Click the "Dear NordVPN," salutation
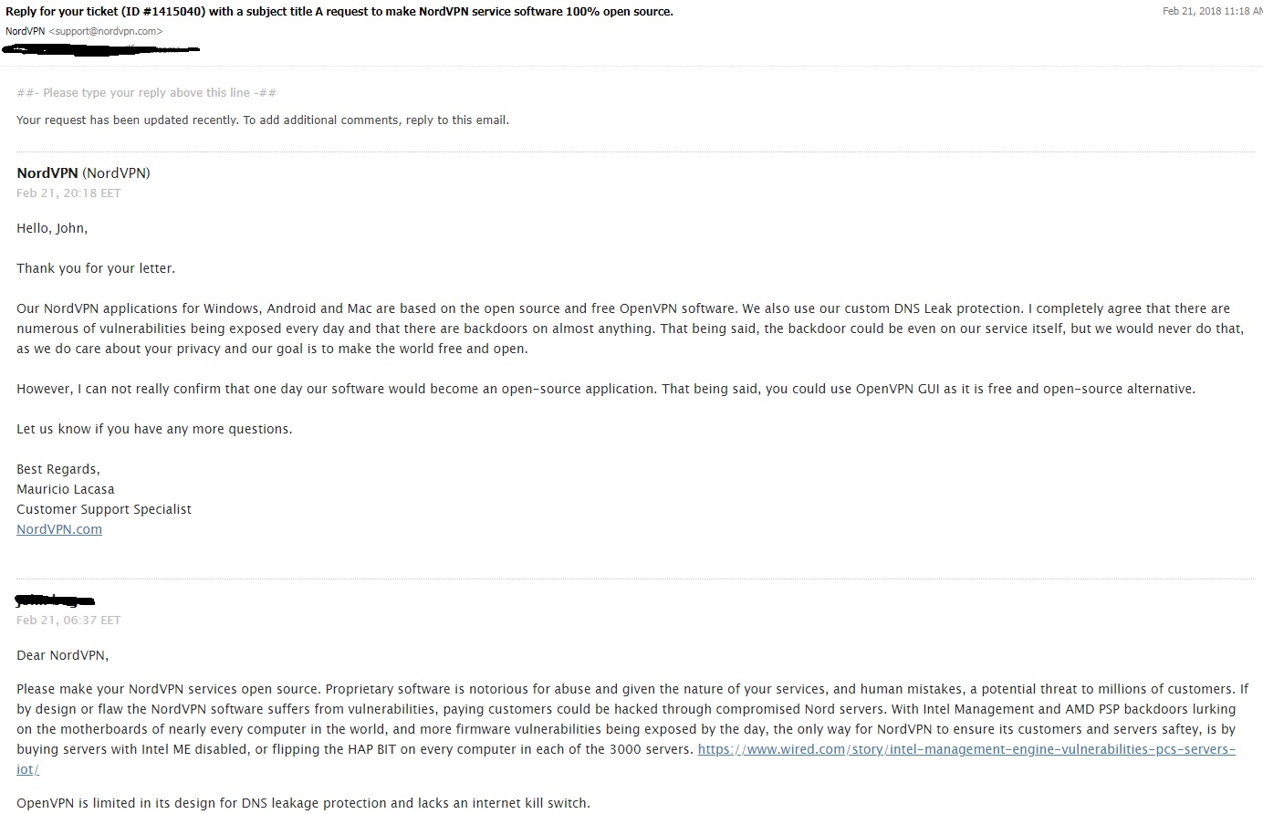Screen dimensions: 1263x814 (x=62, y=655)
